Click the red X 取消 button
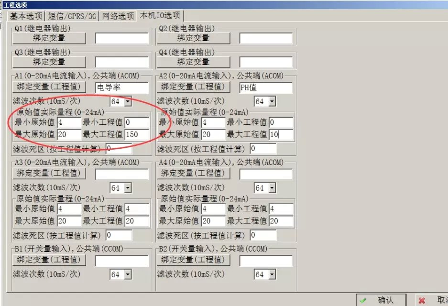 [433, 300]
